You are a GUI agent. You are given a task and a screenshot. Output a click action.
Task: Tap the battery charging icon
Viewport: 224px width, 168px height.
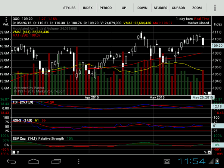point(217,161)
